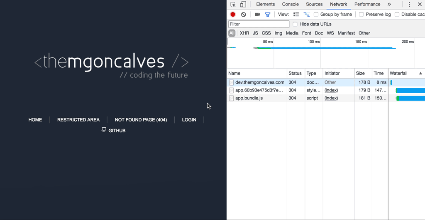Close the DevTools panel
The image size is (425, 220).
point(420,4)
